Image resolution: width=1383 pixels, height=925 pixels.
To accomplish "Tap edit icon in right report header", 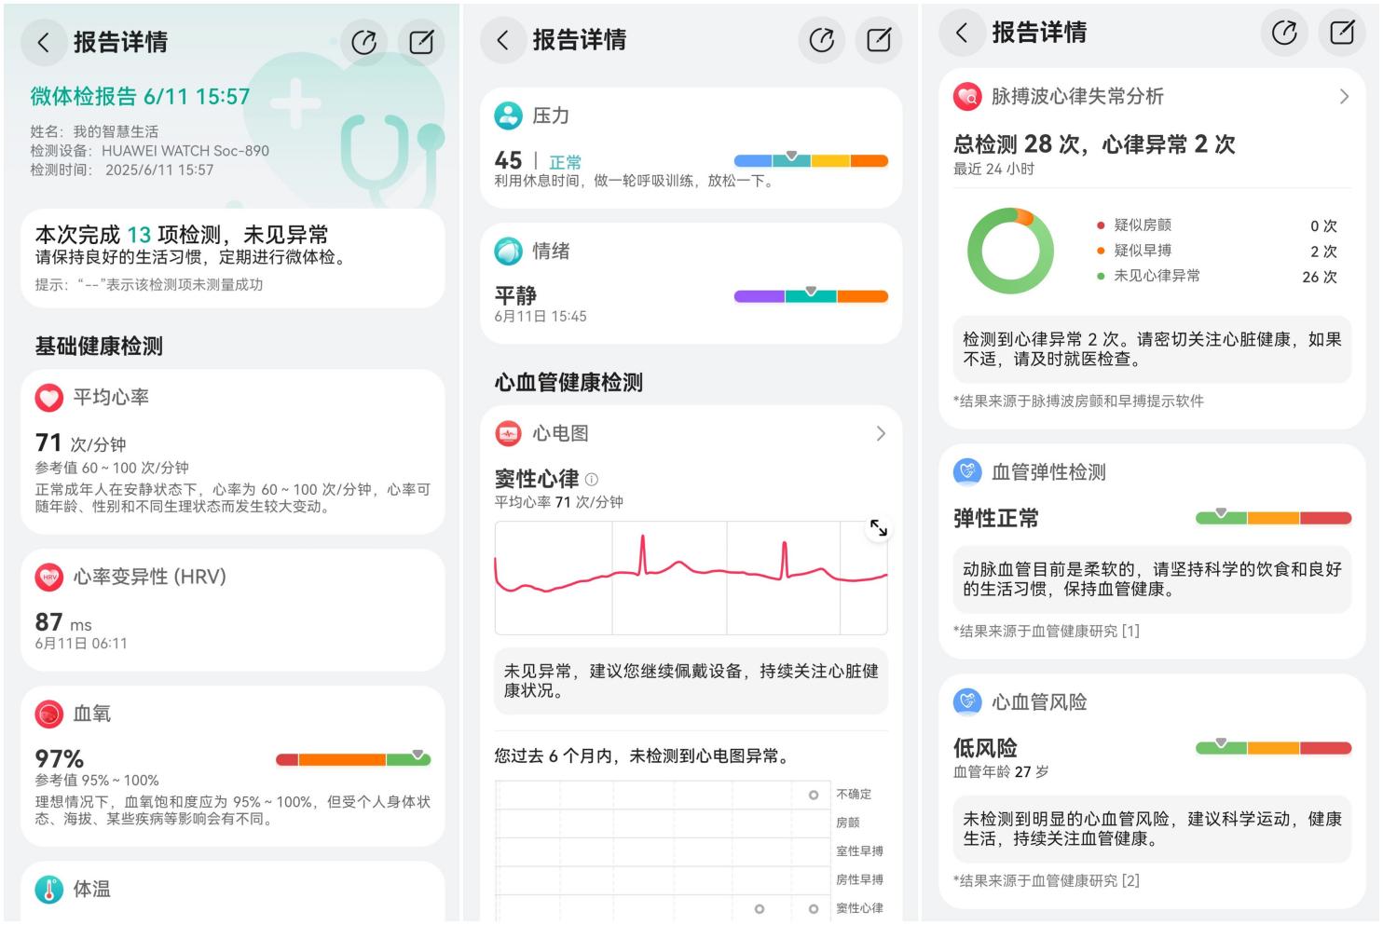I will point(1342,33).
